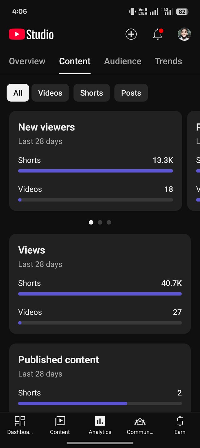Open Content from the bottom navigation
This screenshot has width=200, height=448.
60,425
